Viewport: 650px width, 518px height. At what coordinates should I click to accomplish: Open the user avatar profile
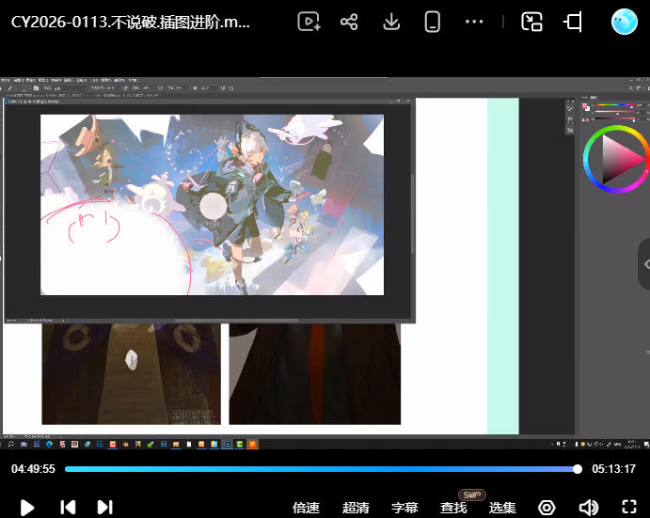click(624, 22)
